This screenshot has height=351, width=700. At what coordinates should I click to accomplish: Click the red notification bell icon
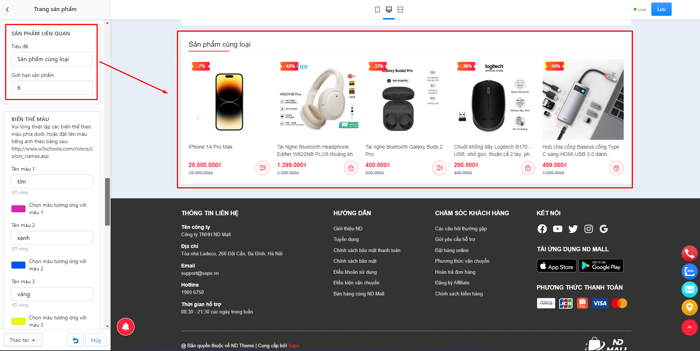pos(126,327)
